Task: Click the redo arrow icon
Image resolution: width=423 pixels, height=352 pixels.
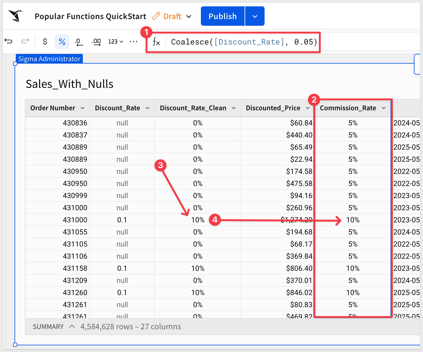Action: 25,41
